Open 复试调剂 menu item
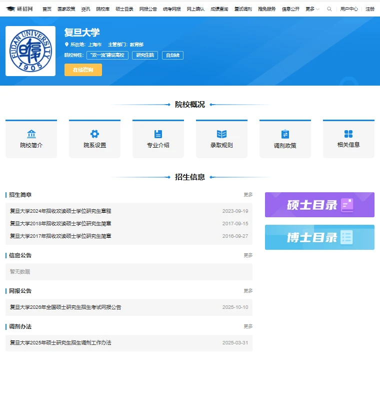The image size is (380, 401). point(243,9)
